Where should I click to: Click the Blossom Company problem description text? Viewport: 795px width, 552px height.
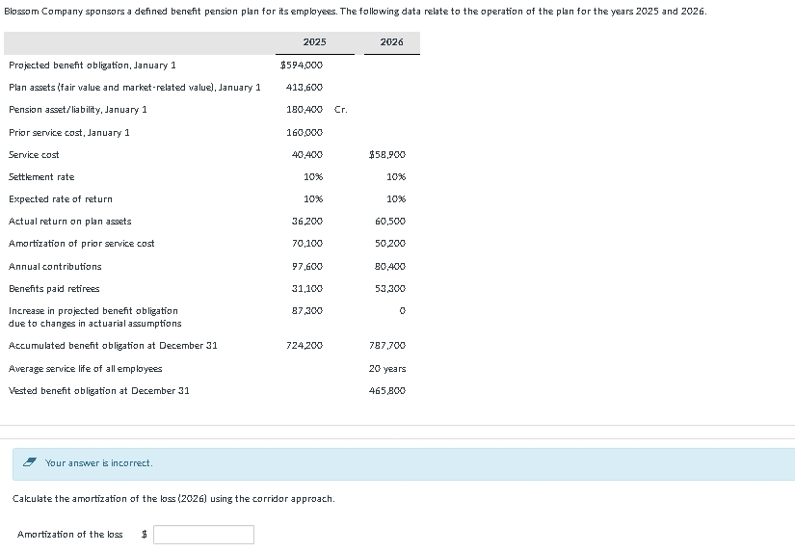point(355,12)
